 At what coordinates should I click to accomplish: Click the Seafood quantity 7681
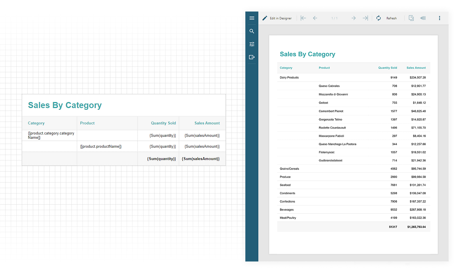(394, 185)
